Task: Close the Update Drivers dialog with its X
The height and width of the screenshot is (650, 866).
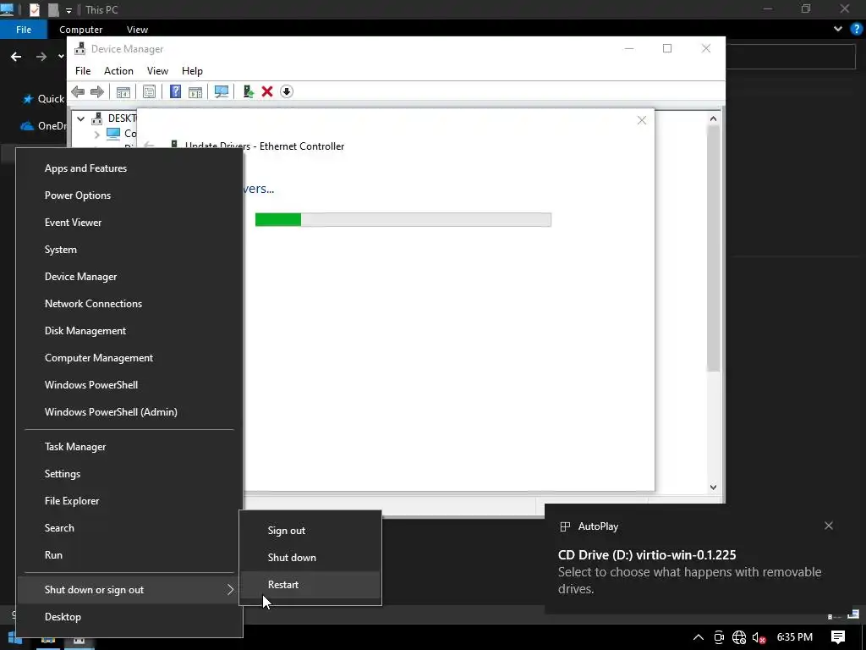Action: tap(642, 120)
